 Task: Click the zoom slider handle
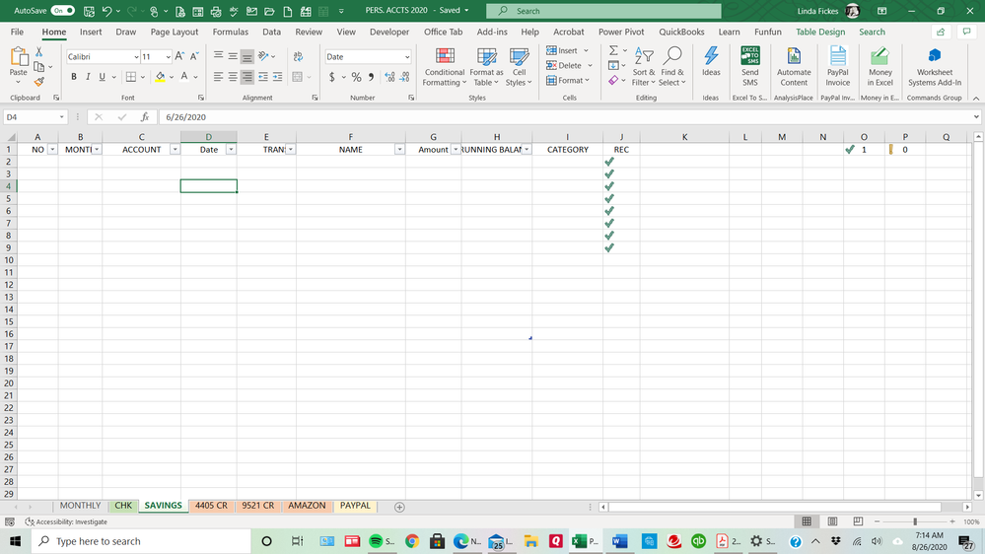coord(915,521)
